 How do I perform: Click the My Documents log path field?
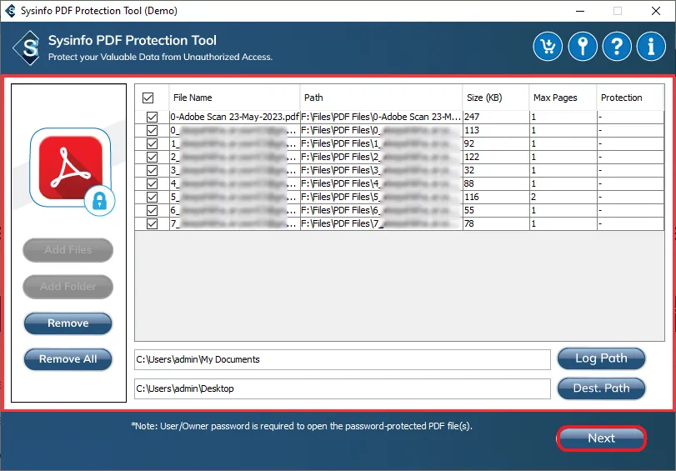pos(342,359)
